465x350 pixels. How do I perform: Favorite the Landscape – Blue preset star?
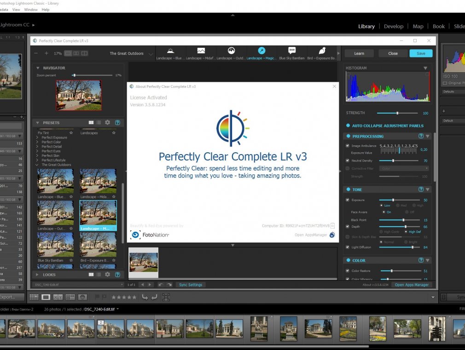point(71,196)
